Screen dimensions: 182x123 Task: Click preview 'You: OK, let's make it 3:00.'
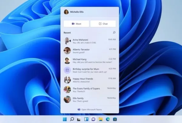pos(84,43)
